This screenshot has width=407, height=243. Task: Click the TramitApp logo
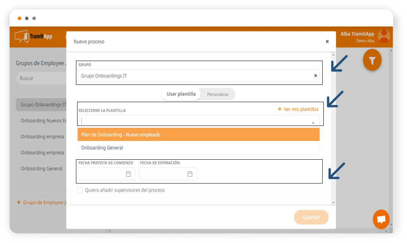[33, 36]
